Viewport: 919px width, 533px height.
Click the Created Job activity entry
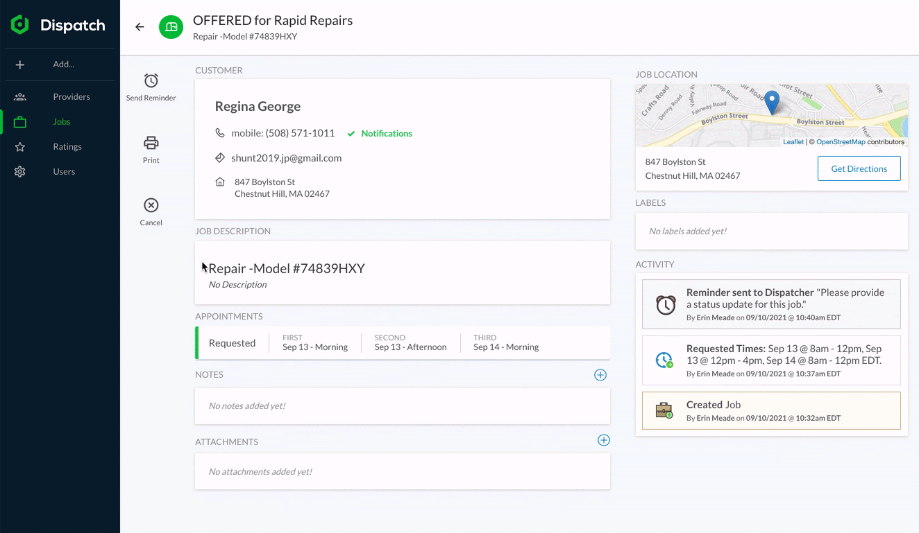(771, 411)
